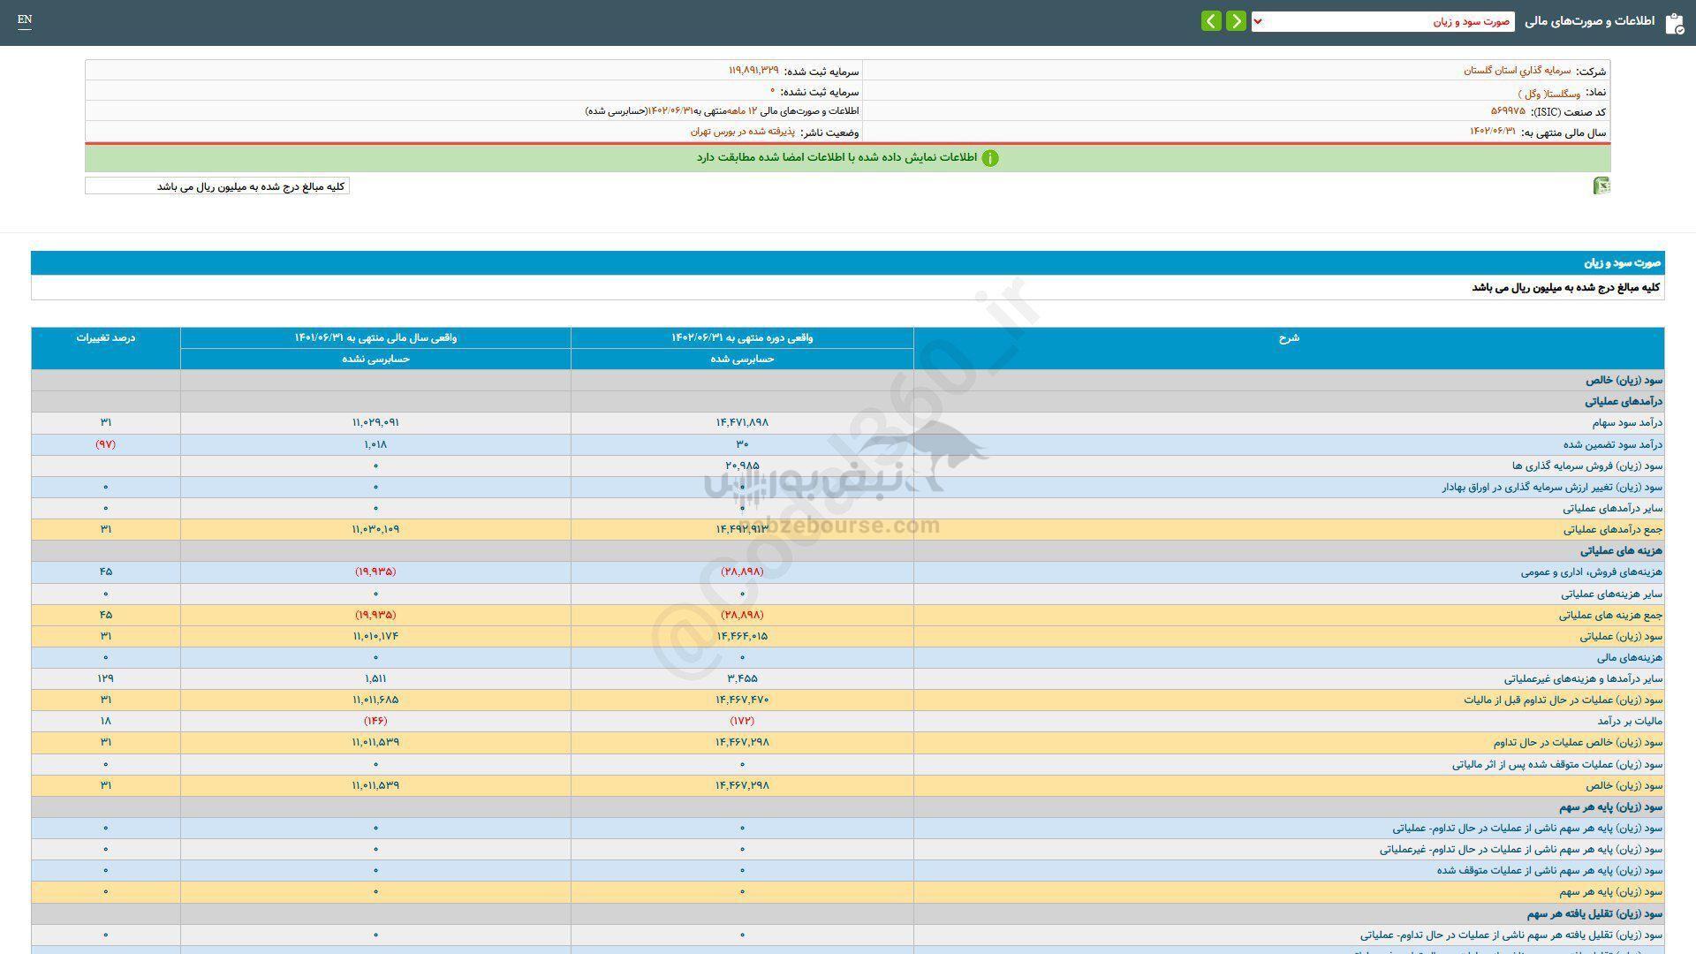Screen dimensions: 1696x954
Task: Click the سود (زیان) عملیاتی row label
Action: click(x=1621, y=637)
